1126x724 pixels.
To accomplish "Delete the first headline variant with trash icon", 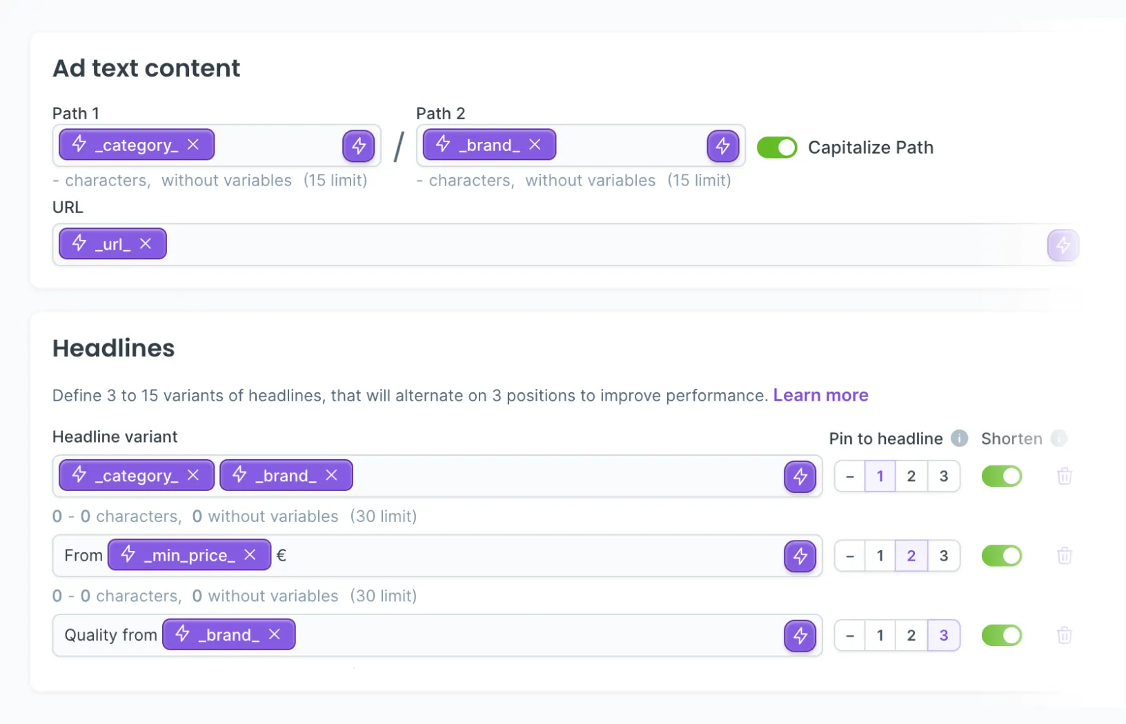I will pyautogui.click(x=1065, y=476).
